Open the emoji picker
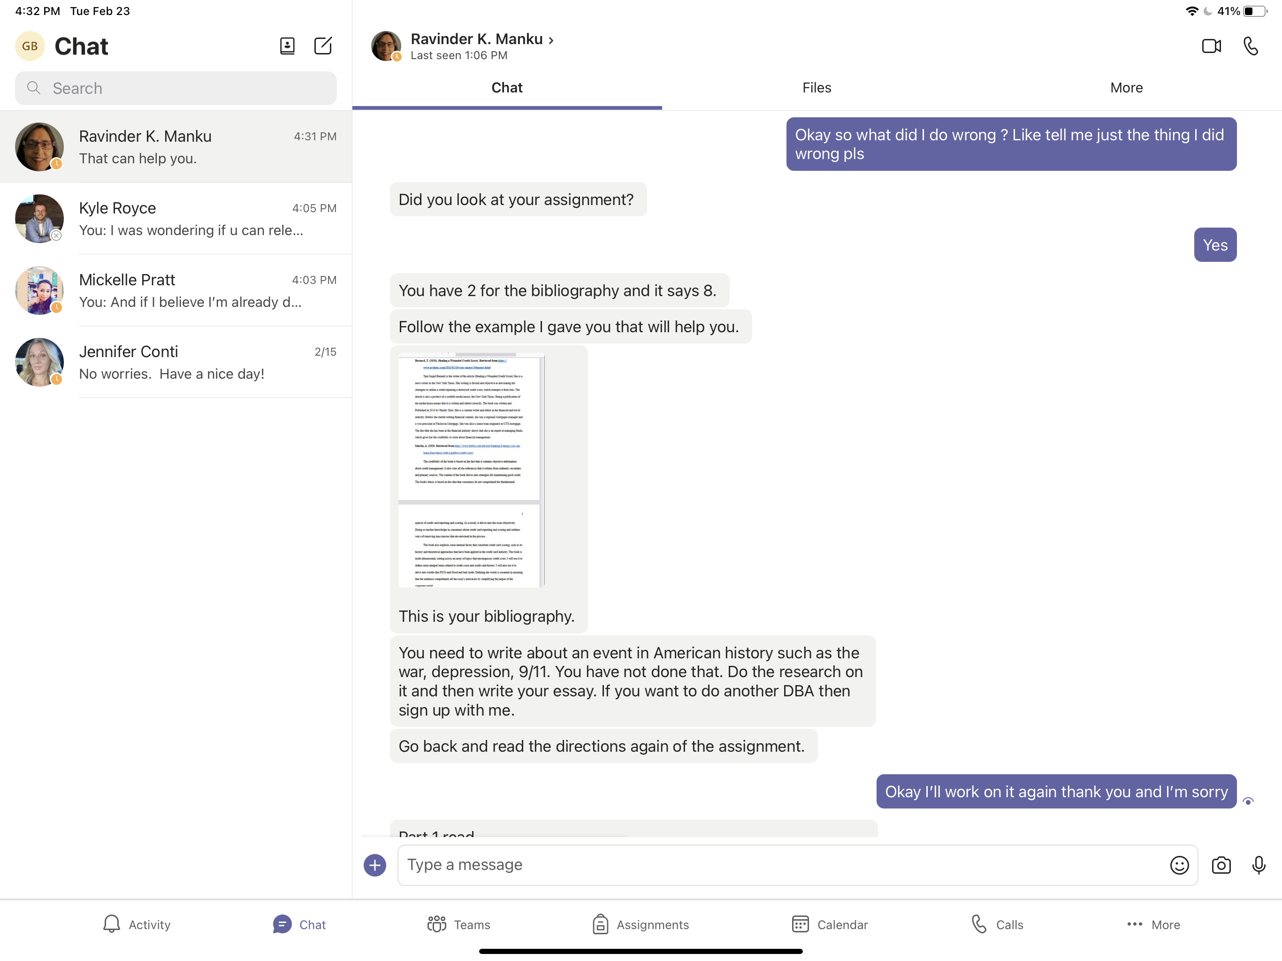Screen dimensions: 1282x961 [x=1179, y=865]
